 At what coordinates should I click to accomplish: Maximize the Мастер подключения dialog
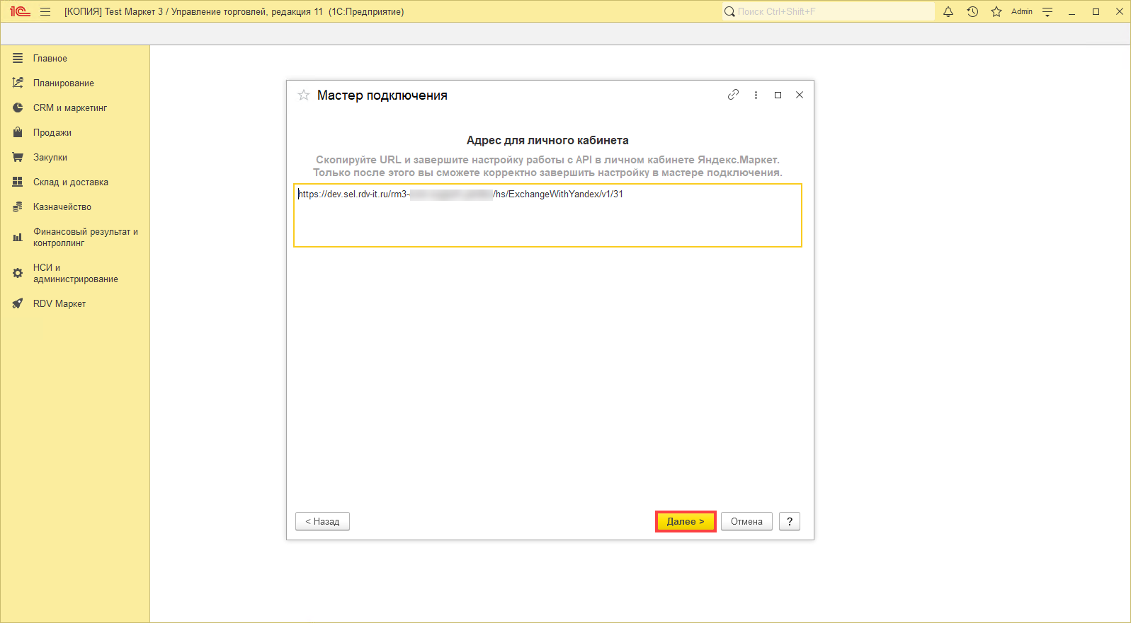(x=778, y=95)
